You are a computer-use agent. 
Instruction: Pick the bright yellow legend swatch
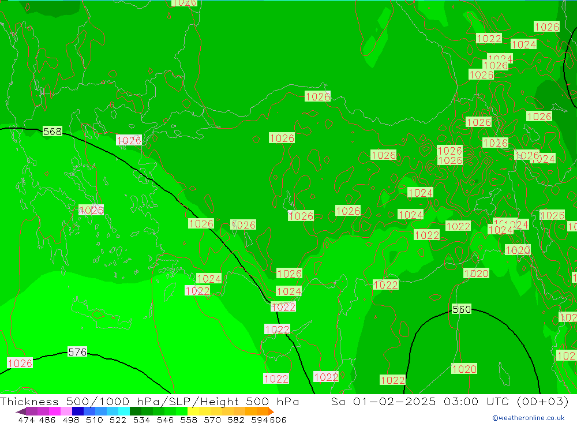pyautogui.click(x=193, y=411)
